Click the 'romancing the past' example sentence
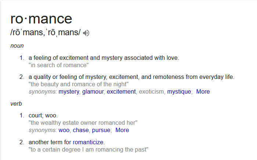Viewport: 257px width, 160px height. pos(88,149)
